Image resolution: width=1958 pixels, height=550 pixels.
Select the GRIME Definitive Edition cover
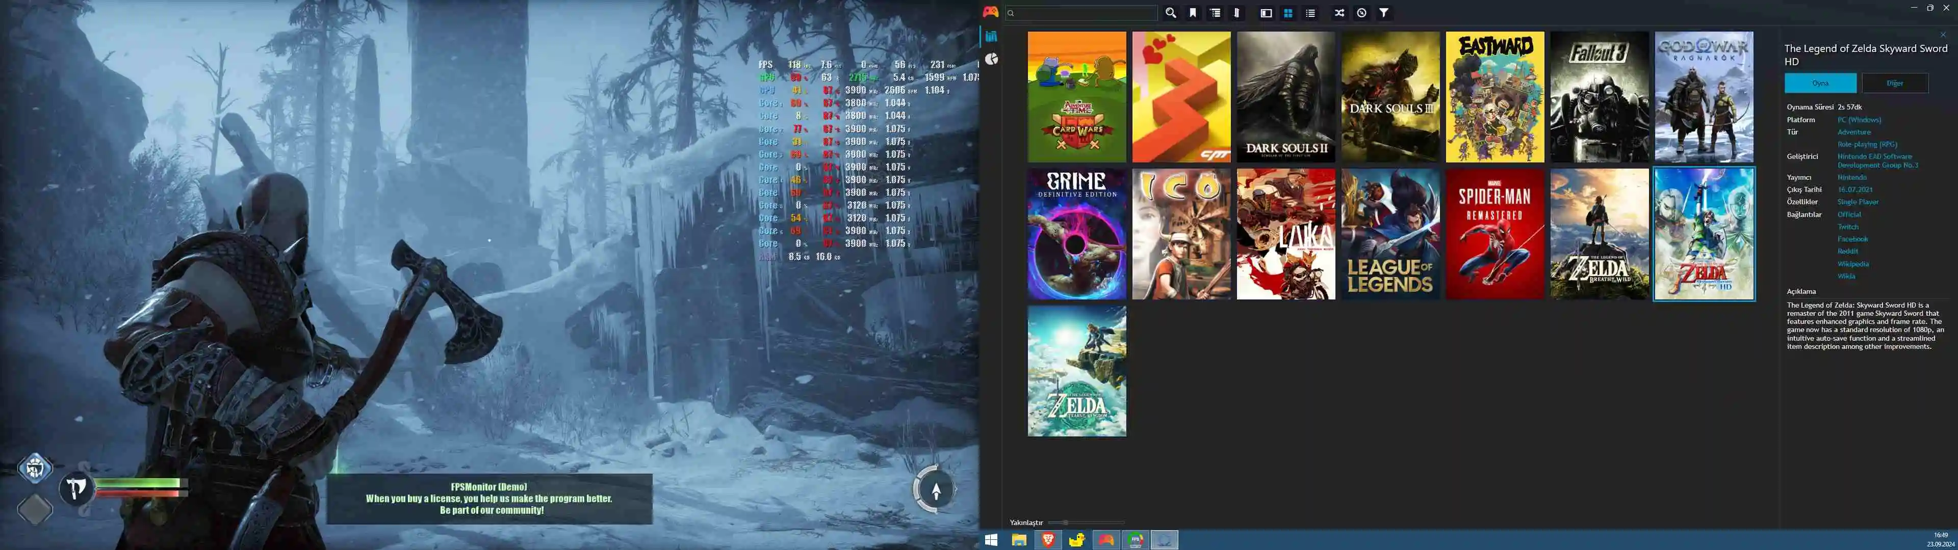tap(1077, 234)
